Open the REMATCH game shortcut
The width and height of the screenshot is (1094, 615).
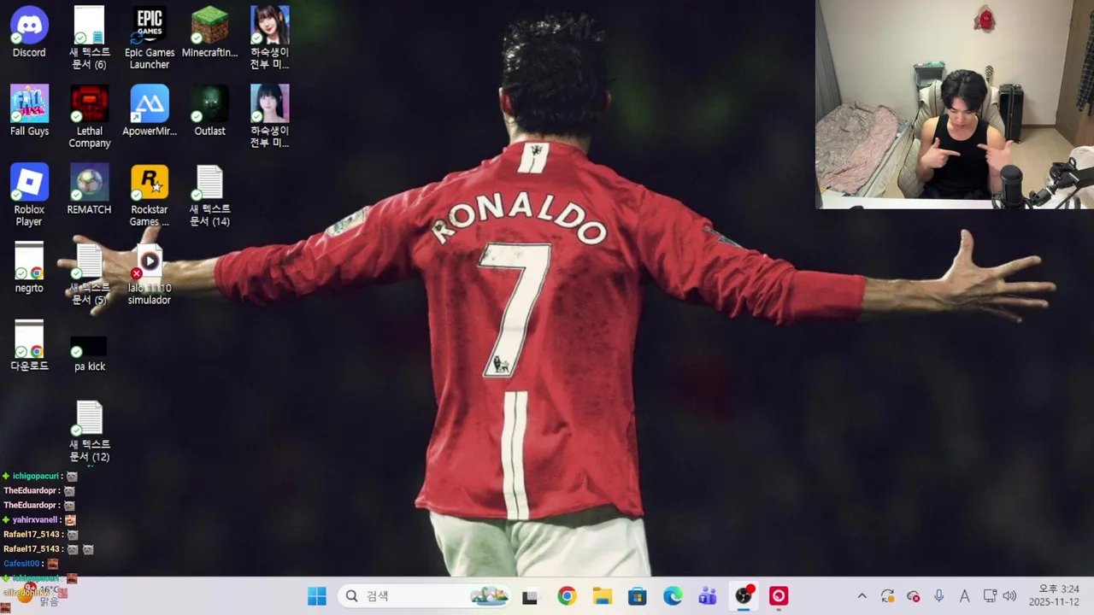click(x=89, y=190)
